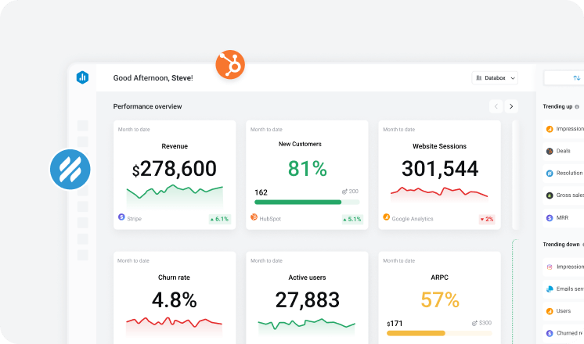The height and width of the screenshot is (344, 584).
Task: Click the Stripe icon on the Revenue card
Action: point(121,217)
